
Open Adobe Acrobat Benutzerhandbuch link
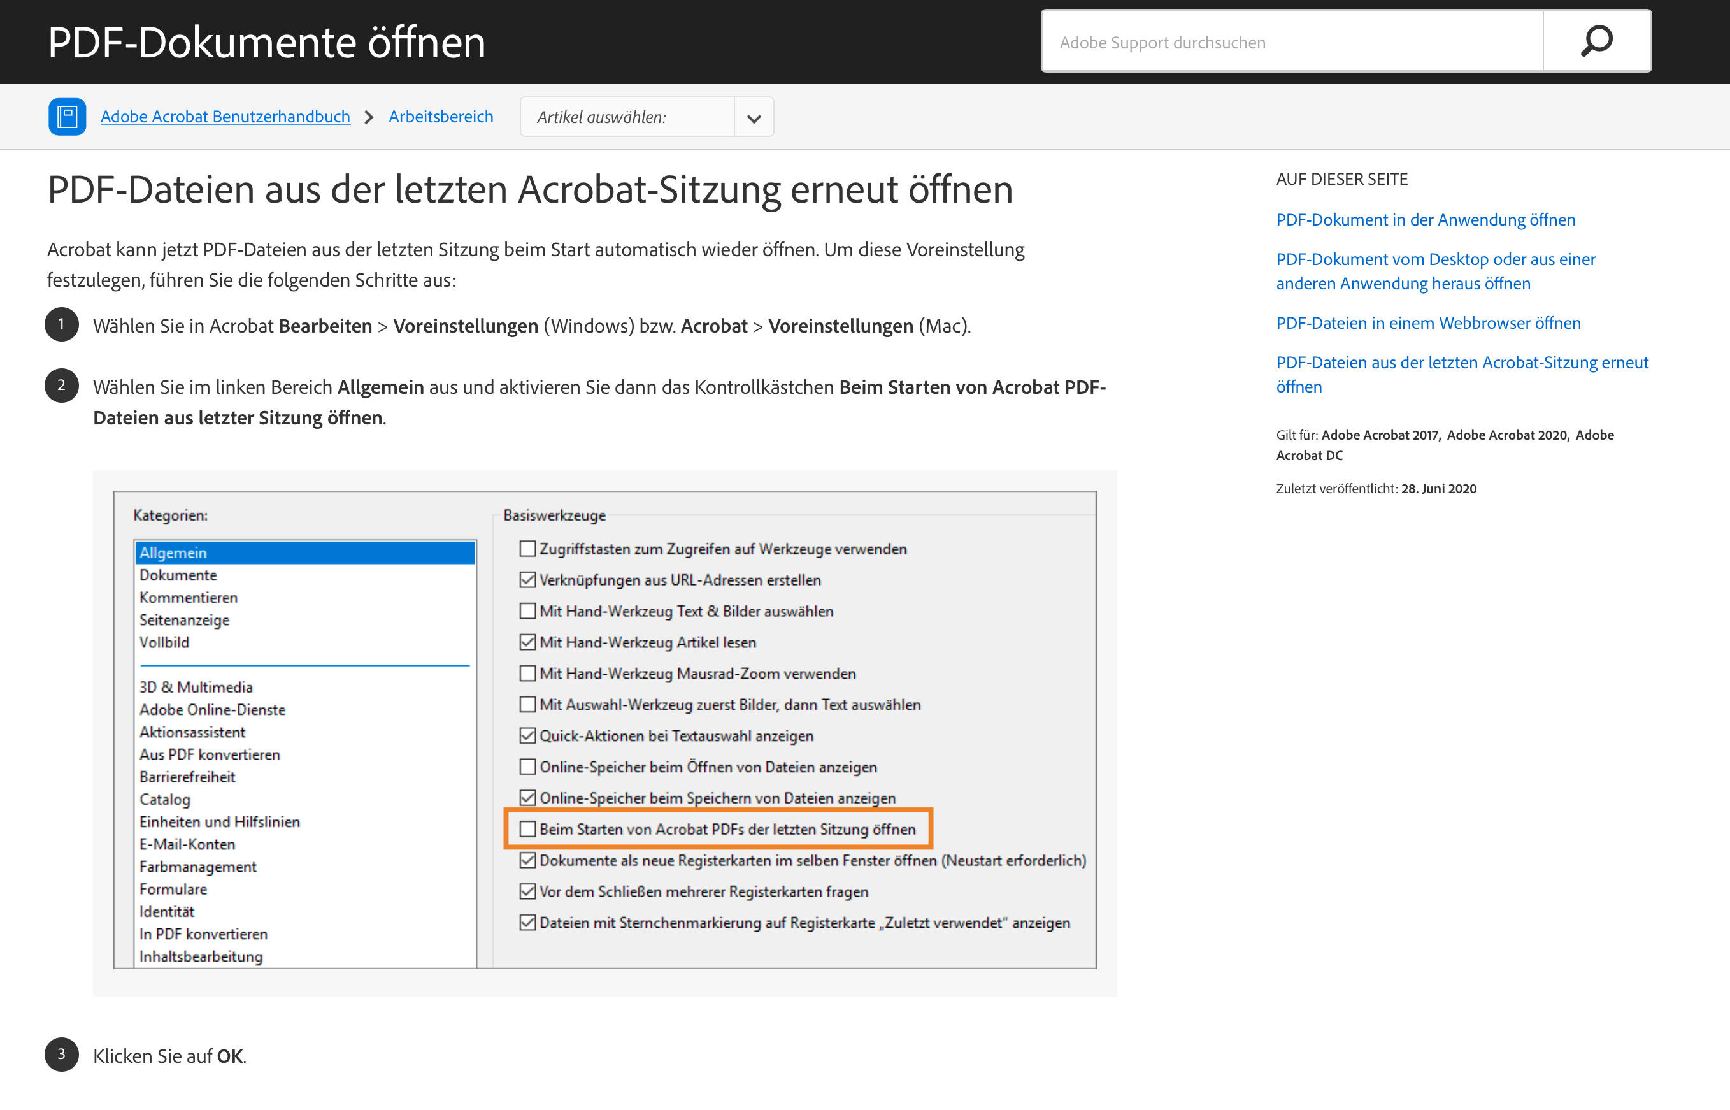tap(225, 116)
